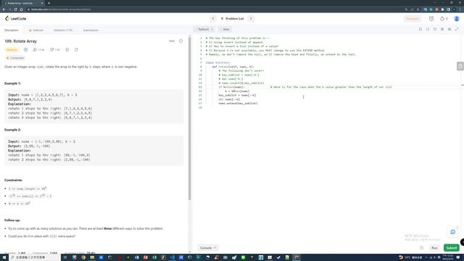Switch to the Submissions tab
This screenshot has width=464, height=261.
(91, 30)
